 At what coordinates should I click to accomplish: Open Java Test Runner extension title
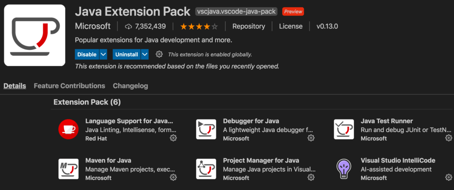(x=387, y=121)
